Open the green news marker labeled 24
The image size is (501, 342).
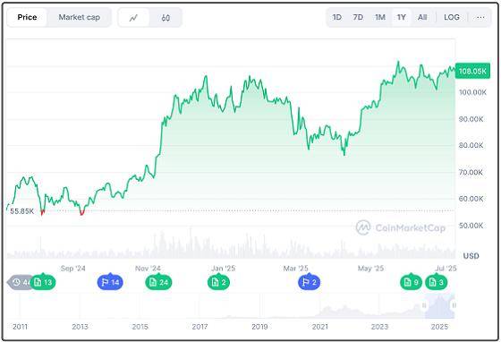point(159,282)
